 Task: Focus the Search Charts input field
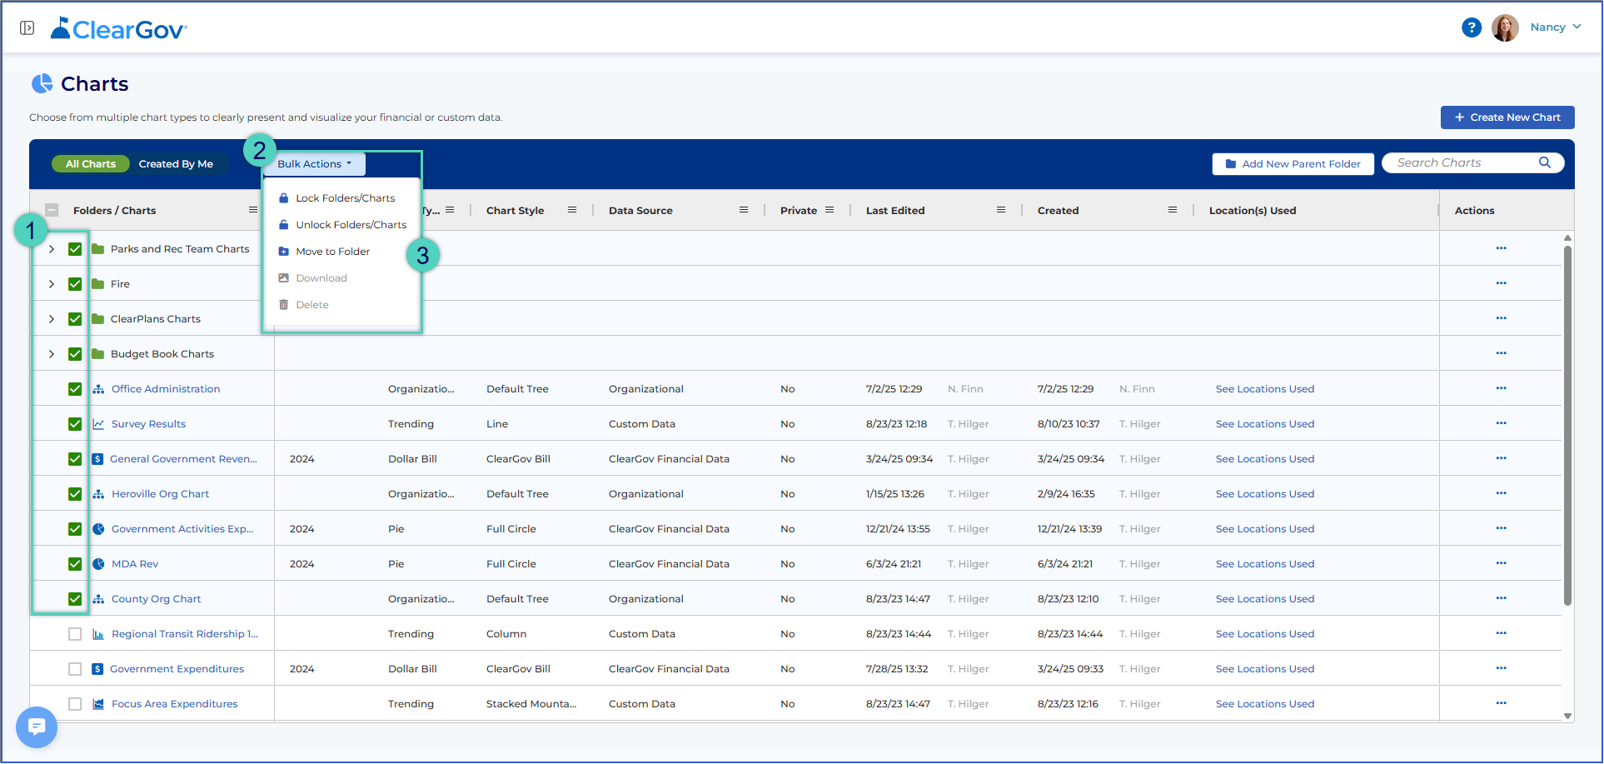pyautogui.click(x=1463, y=162)
